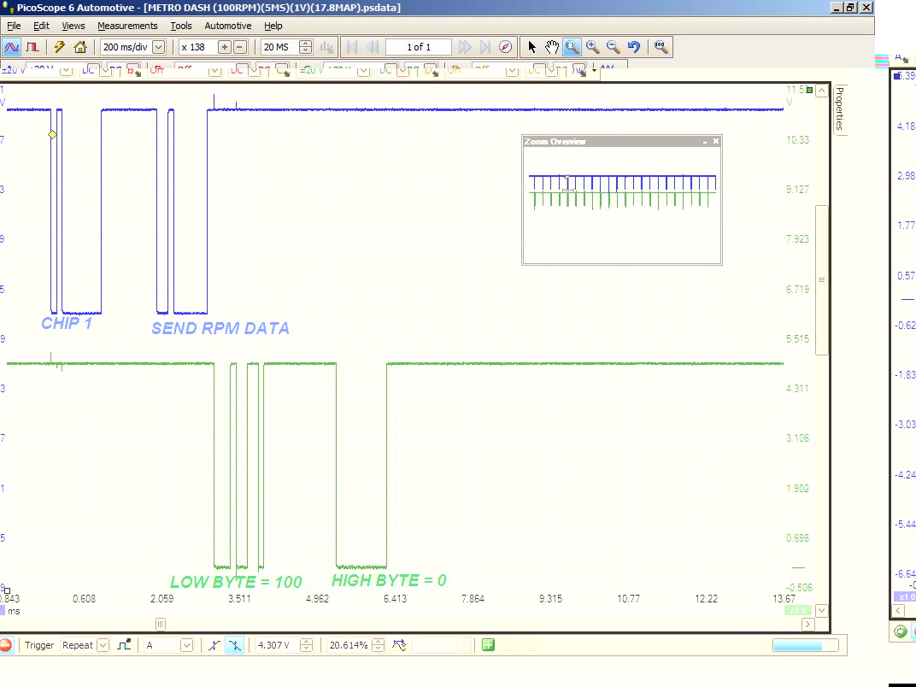Adjust the 20 MS samples spinner
This screenshot has height=687, width=916.
point(306,47)
